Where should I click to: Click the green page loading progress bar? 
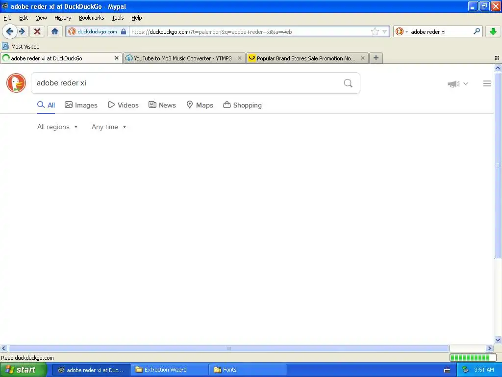pyautogui.click(x=473, y=357)
